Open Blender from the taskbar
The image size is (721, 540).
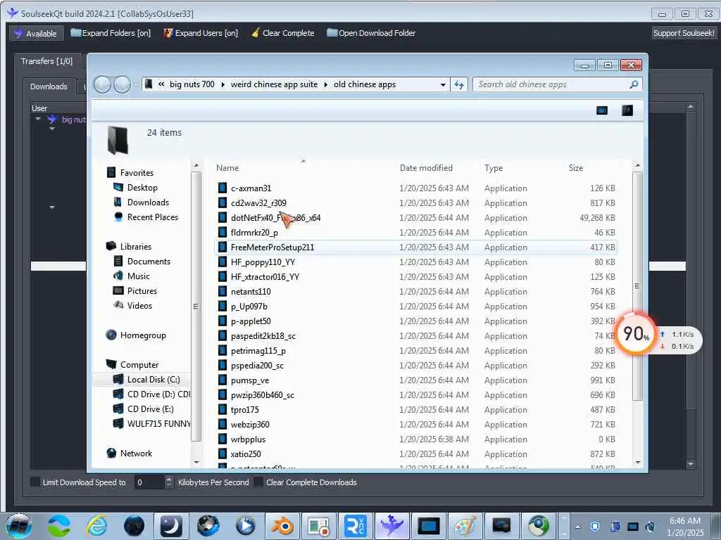click(x=282, y=526)
